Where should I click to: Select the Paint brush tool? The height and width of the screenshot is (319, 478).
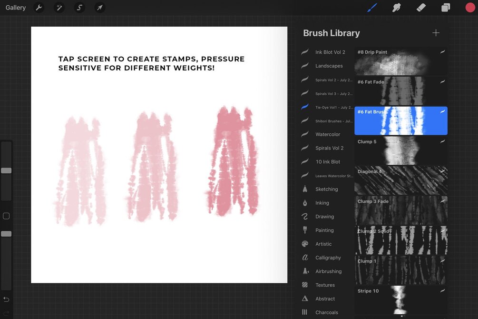coord(372,8)
